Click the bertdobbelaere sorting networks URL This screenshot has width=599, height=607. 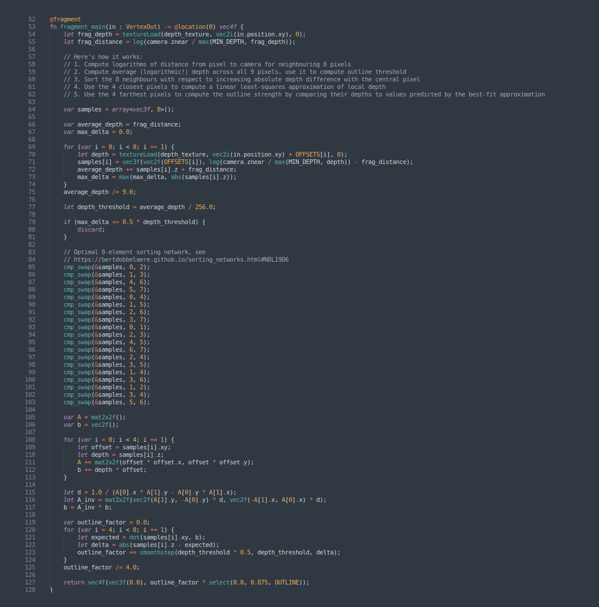click(x=176, y=259)
